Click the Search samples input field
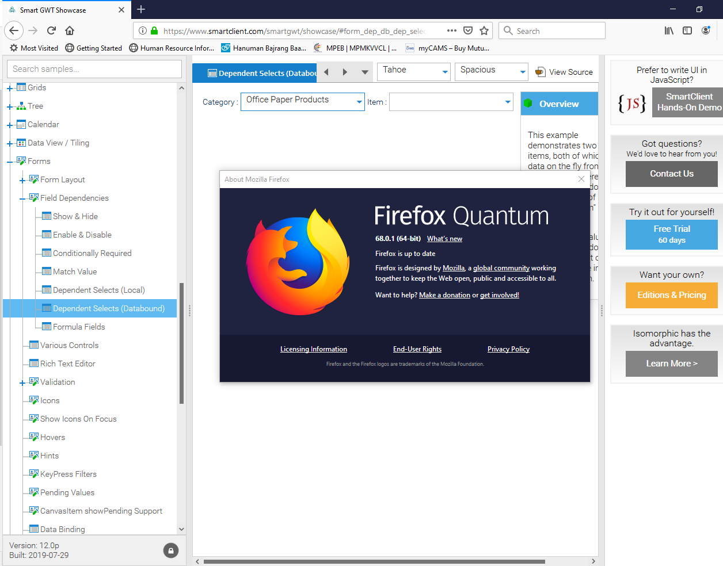The image size is (723, 566). pos(94,69)
